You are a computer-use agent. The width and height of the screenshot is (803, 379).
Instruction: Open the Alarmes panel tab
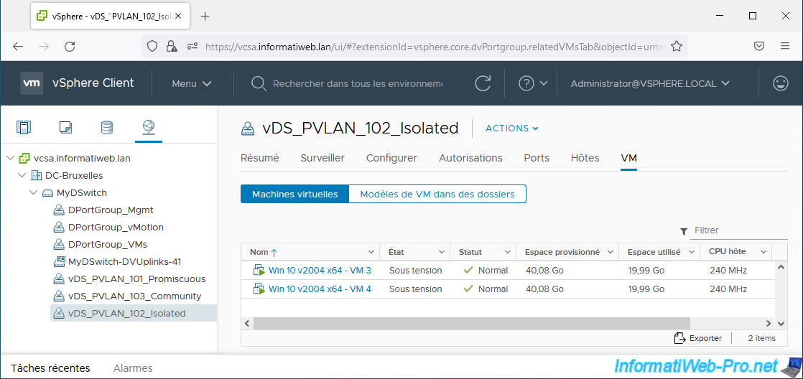[133, 368]
